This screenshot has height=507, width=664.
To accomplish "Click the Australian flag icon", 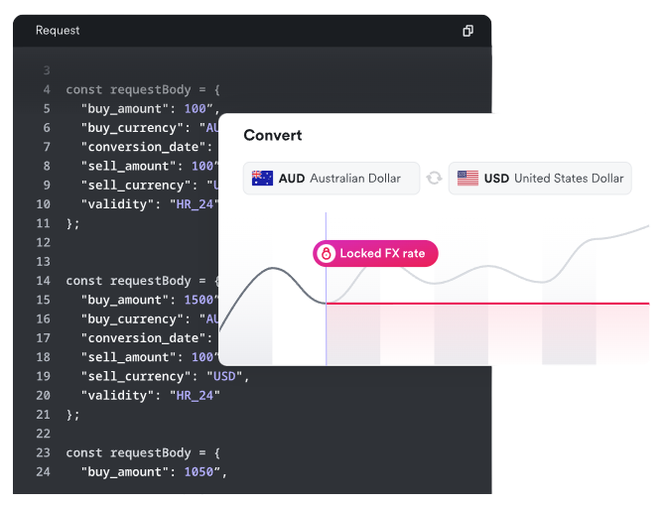I will pos(262,179).
